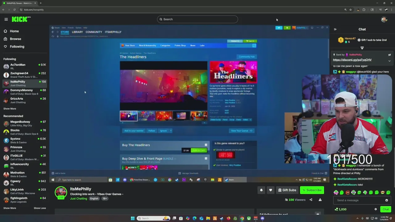Screen dimensions: 395x222
Task: Send the message with the Chat button
Action: pyautogui.click(x=386, y=209)
